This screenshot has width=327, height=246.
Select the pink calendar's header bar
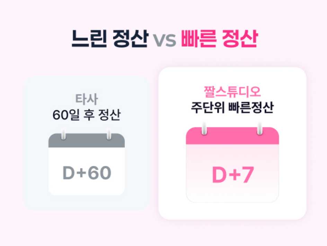[232, 136]
